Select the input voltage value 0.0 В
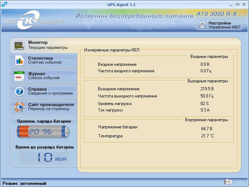Image resolution: width=249 pixels, height=187 pixels. [x=205, y=64]
